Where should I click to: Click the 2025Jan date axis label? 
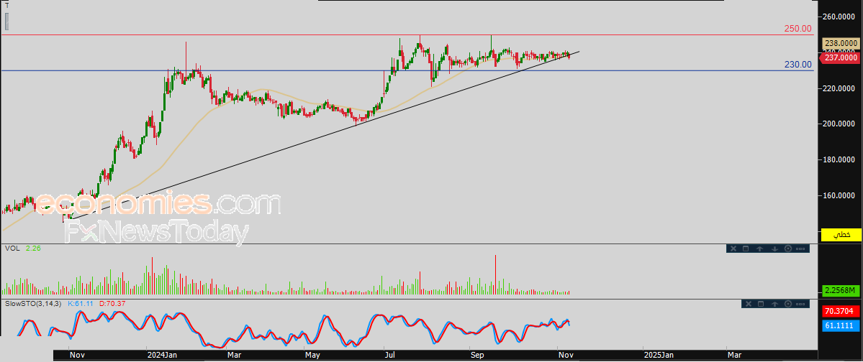[659, 355]
